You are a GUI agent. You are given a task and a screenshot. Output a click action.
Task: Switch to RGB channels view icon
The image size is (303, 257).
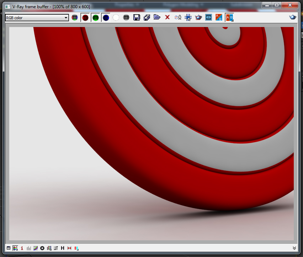pos(74,18)
